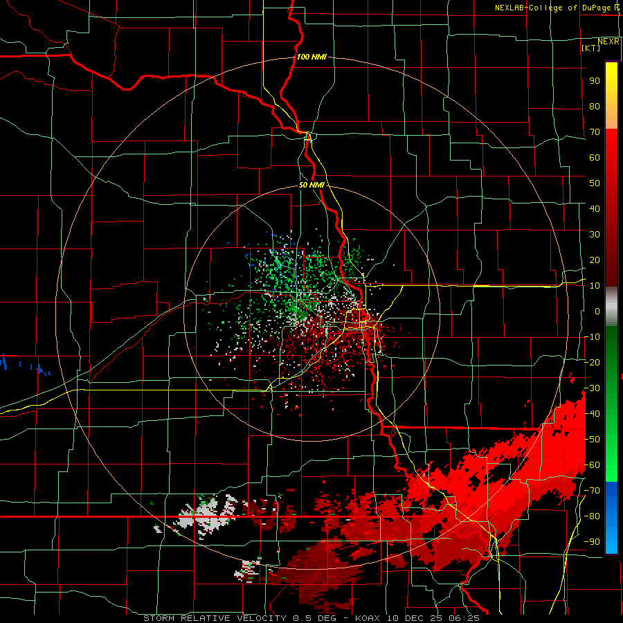
Task: Click the 0 value beside the gray band
Action: click(597, 311)
